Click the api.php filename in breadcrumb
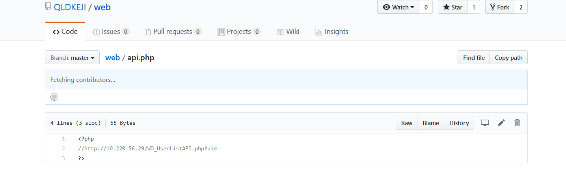The width and height of the screenshot is (566, 196). click(141, 58)
